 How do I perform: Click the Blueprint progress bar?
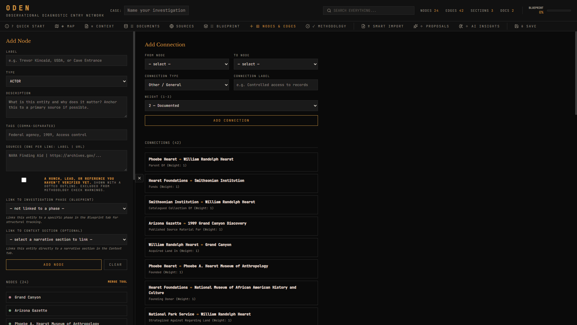point(559,11)
